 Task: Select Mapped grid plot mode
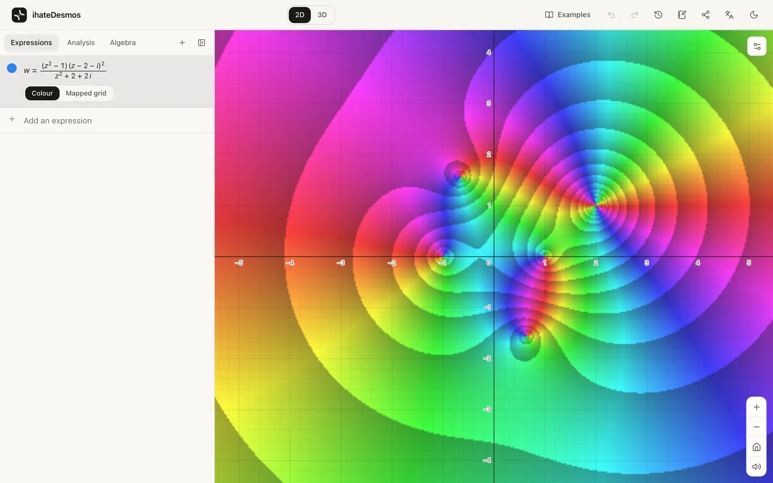tap(86, 93)
